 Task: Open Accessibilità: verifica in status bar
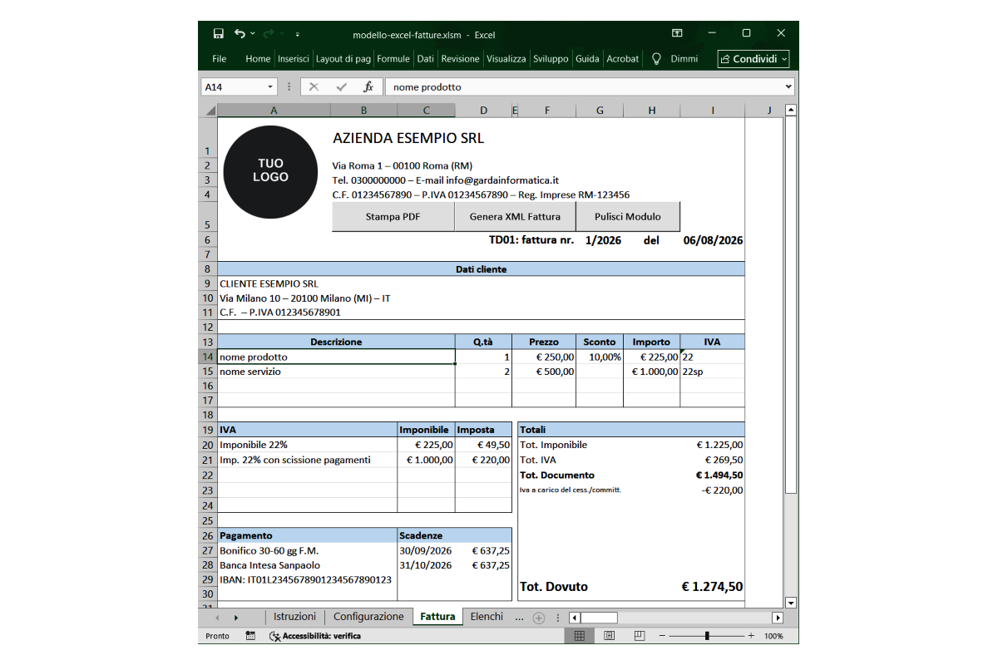(x=315, y=636)
